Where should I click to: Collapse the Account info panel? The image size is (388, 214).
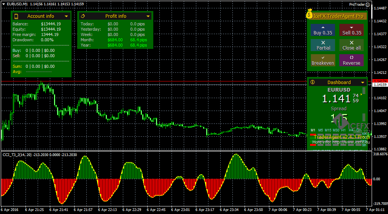point(66,16)
